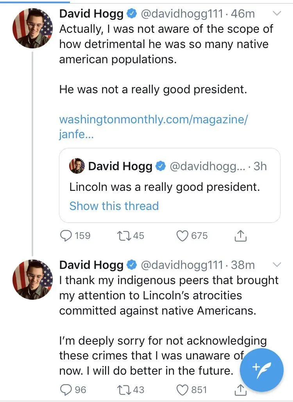Tap the small avatar in quoted tweet
The width and height of the screenshot is (293, 402).
pyautogui.click(x=77, y=166)
